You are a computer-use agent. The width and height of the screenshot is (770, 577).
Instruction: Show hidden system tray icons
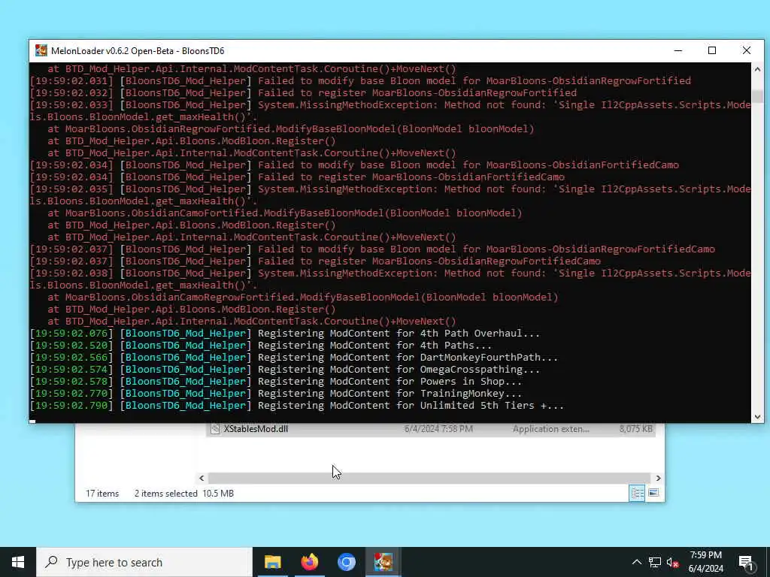click(x=636, y=562)
